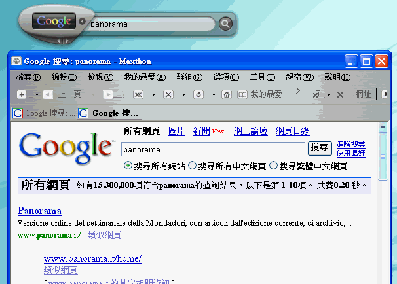This screenshot has height=284, width=397.
Task: Open the 我的最愛(A) menu
Action: 145,77
